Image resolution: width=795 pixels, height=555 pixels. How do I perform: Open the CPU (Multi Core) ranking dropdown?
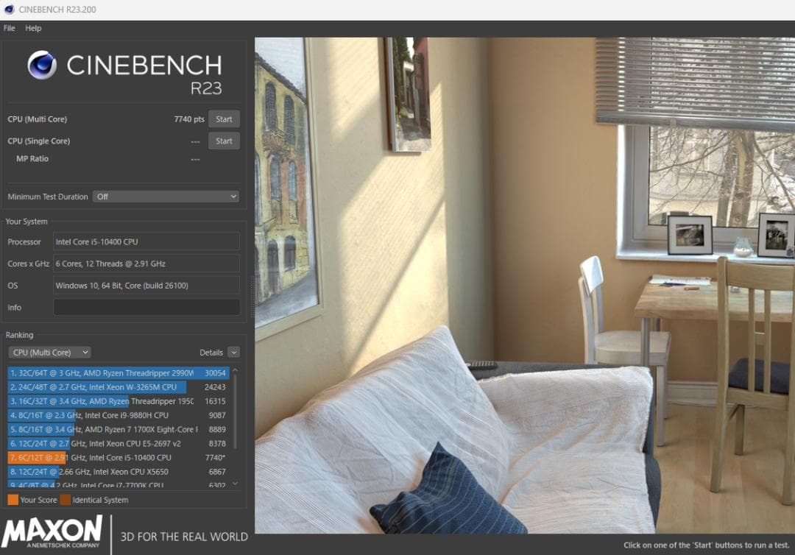click(x=50, y=353)
